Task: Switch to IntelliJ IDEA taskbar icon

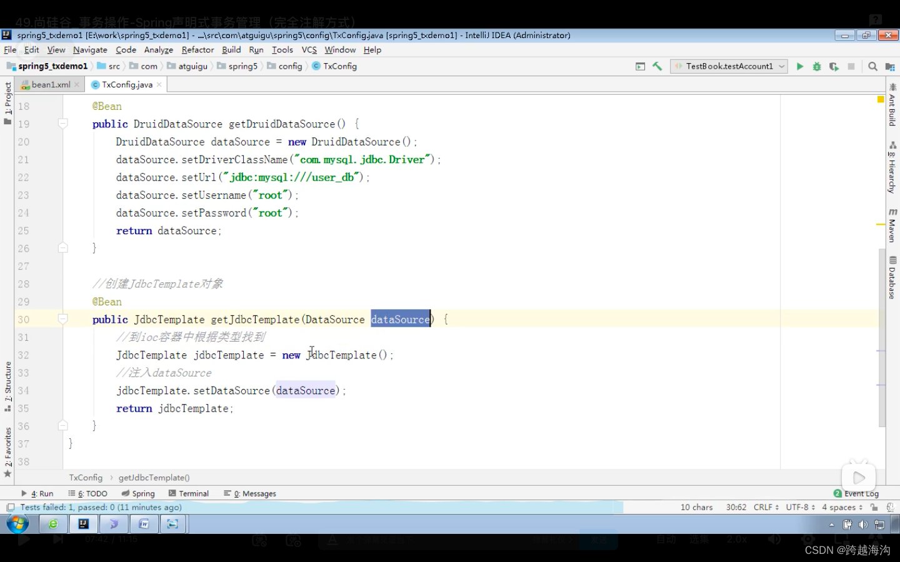Action: click(x=83, y=524)
